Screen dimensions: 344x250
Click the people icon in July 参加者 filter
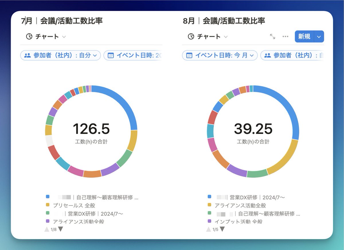pos(27,55)
